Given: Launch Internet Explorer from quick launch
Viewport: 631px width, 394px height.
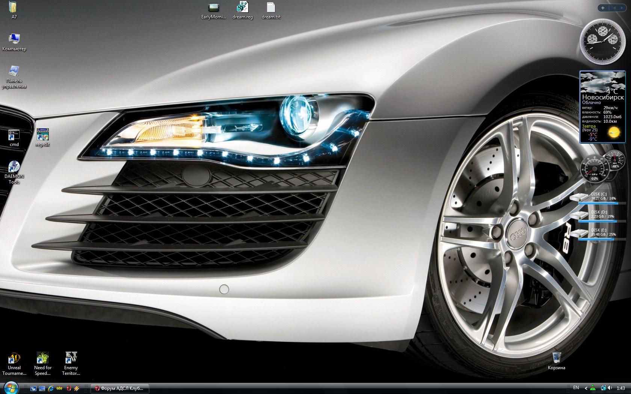Looking at the screenshot, I should click(x=51, y=388).
